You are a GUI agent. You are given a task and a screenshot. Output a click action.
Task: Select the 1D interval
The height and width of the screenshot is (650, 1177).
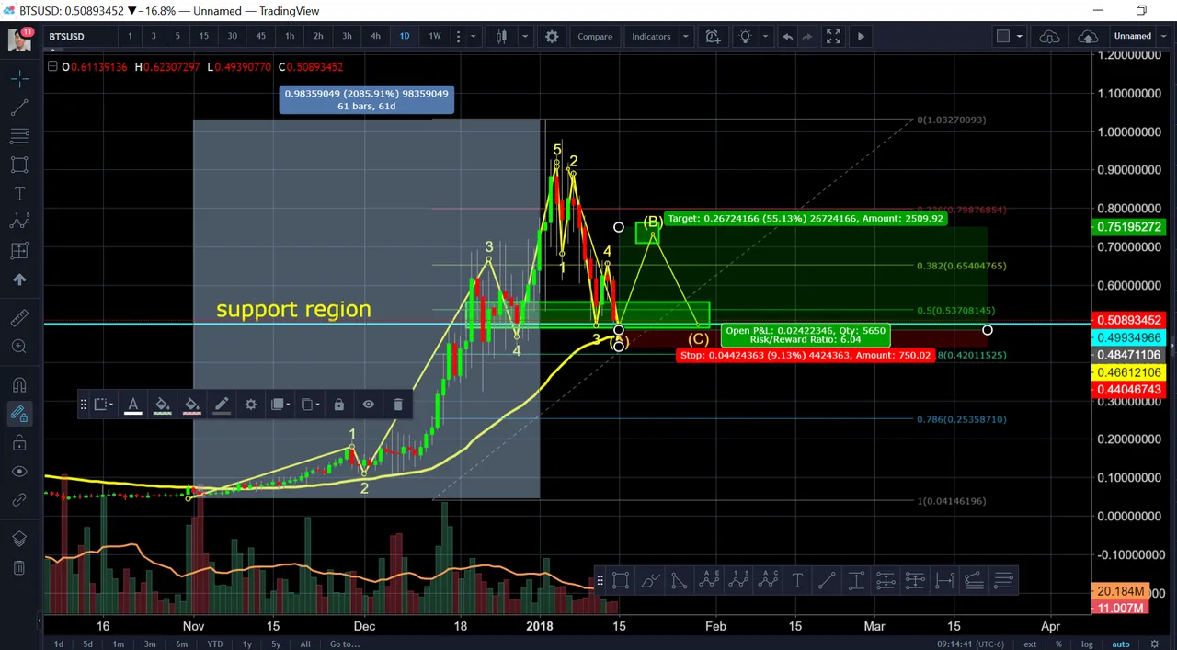tap(404, 37)
